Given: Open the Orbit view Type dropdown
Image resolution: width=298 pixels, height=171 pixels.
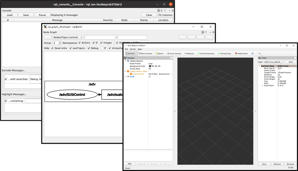Looking at the screenshot, I should (274, 62).
